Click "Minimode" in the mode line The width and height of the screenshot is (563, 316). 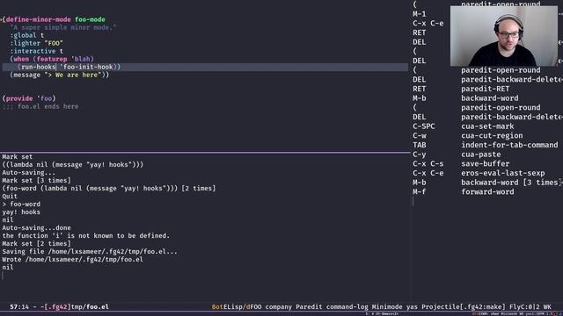pos(387,307)
